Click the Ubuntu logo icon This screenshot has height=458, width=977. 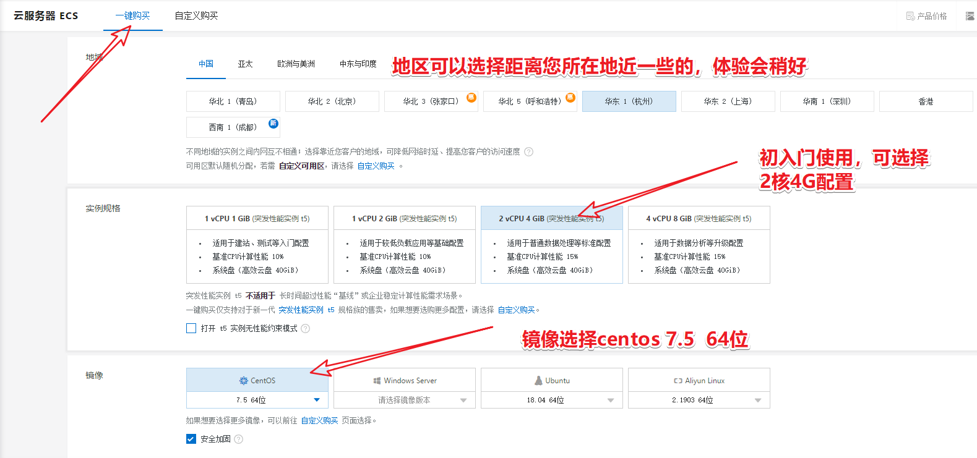(x=539, y=381)
